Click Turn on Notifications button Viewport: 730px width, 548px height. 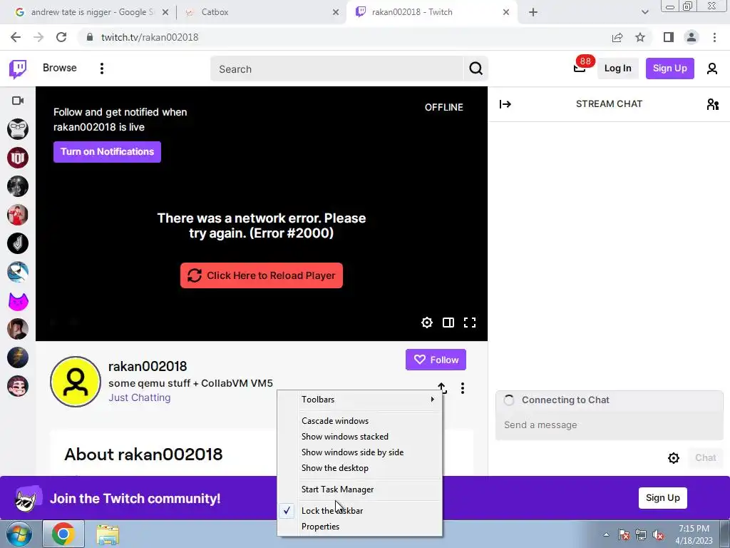coord(107,152)
